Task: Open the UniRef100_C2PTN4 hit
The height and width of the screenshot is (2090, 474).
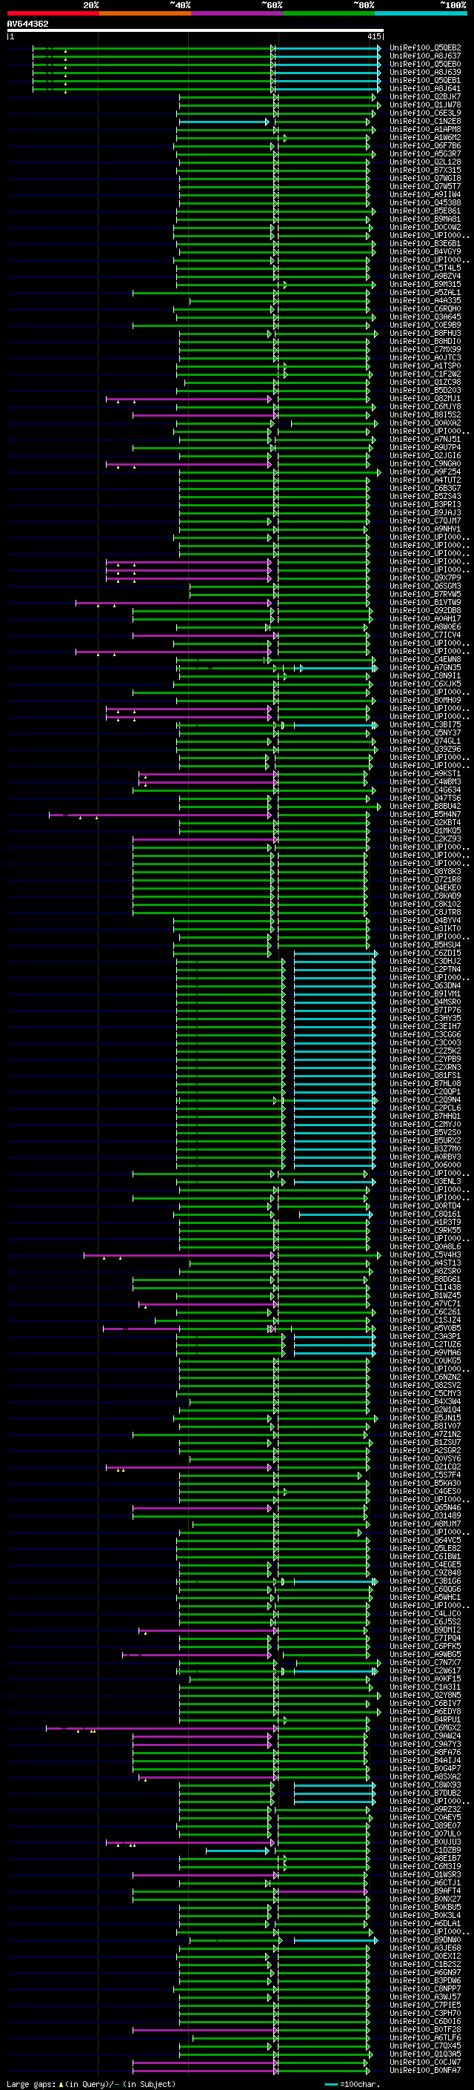Action: 425,970
